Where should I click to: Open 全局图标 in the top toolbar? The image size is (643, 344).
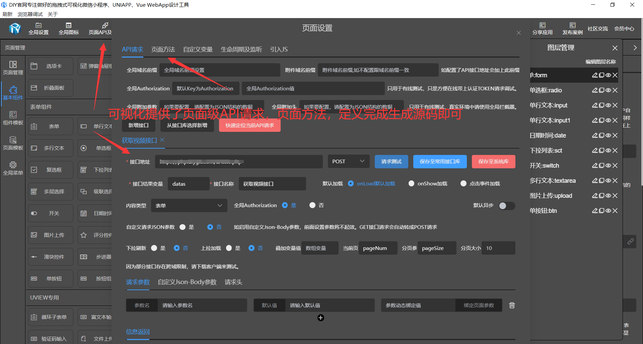coord(69,29)
